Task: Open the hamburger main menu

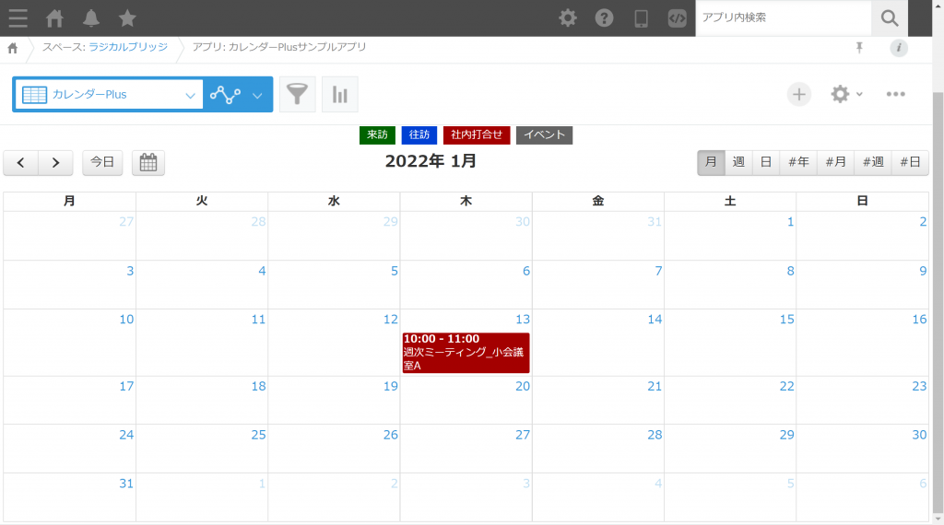Action: tap(18, 18)
